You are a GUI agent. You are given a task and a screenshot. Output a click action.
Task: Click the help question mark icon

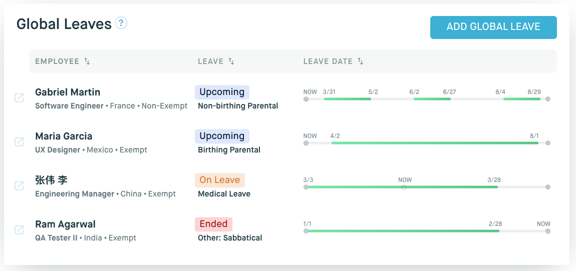(x=121, y=23)
